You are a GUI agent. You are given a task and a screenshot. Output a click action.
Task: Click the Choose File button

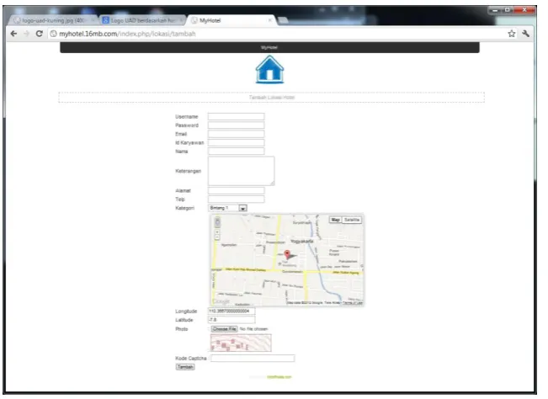click(x=225, y=329)
